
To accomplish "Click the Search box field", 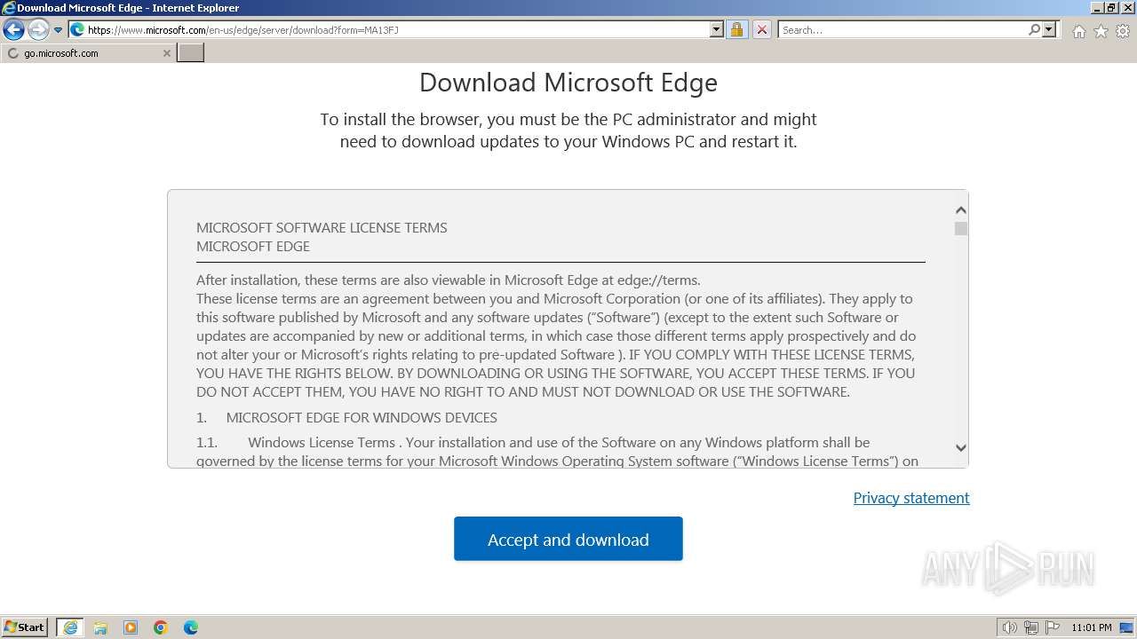I will point(902,29).
